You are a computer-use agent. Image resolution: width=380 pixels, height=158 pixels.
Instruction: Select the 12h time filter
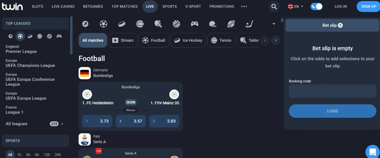click(47, 155)
